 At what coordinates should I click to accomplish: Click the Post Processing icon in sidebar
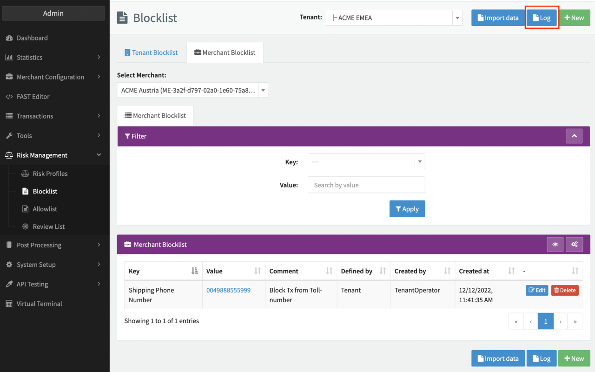(9, 245)
